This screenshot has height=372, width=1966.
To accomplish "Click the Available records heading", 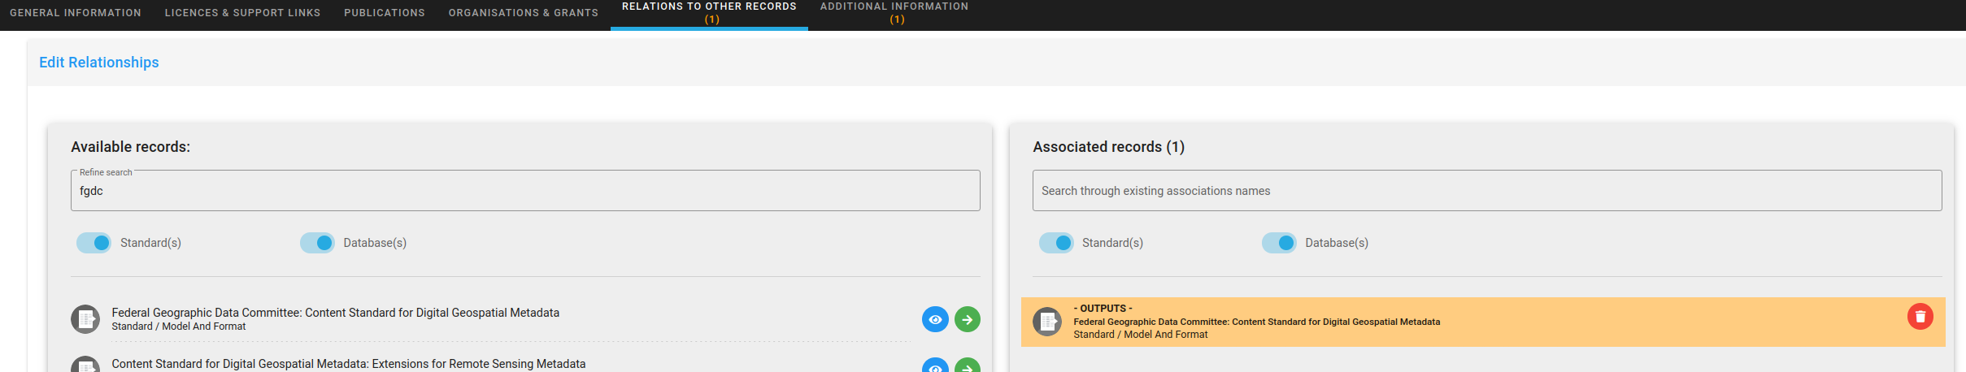I will pyautogui.click(x=130, y=147).
